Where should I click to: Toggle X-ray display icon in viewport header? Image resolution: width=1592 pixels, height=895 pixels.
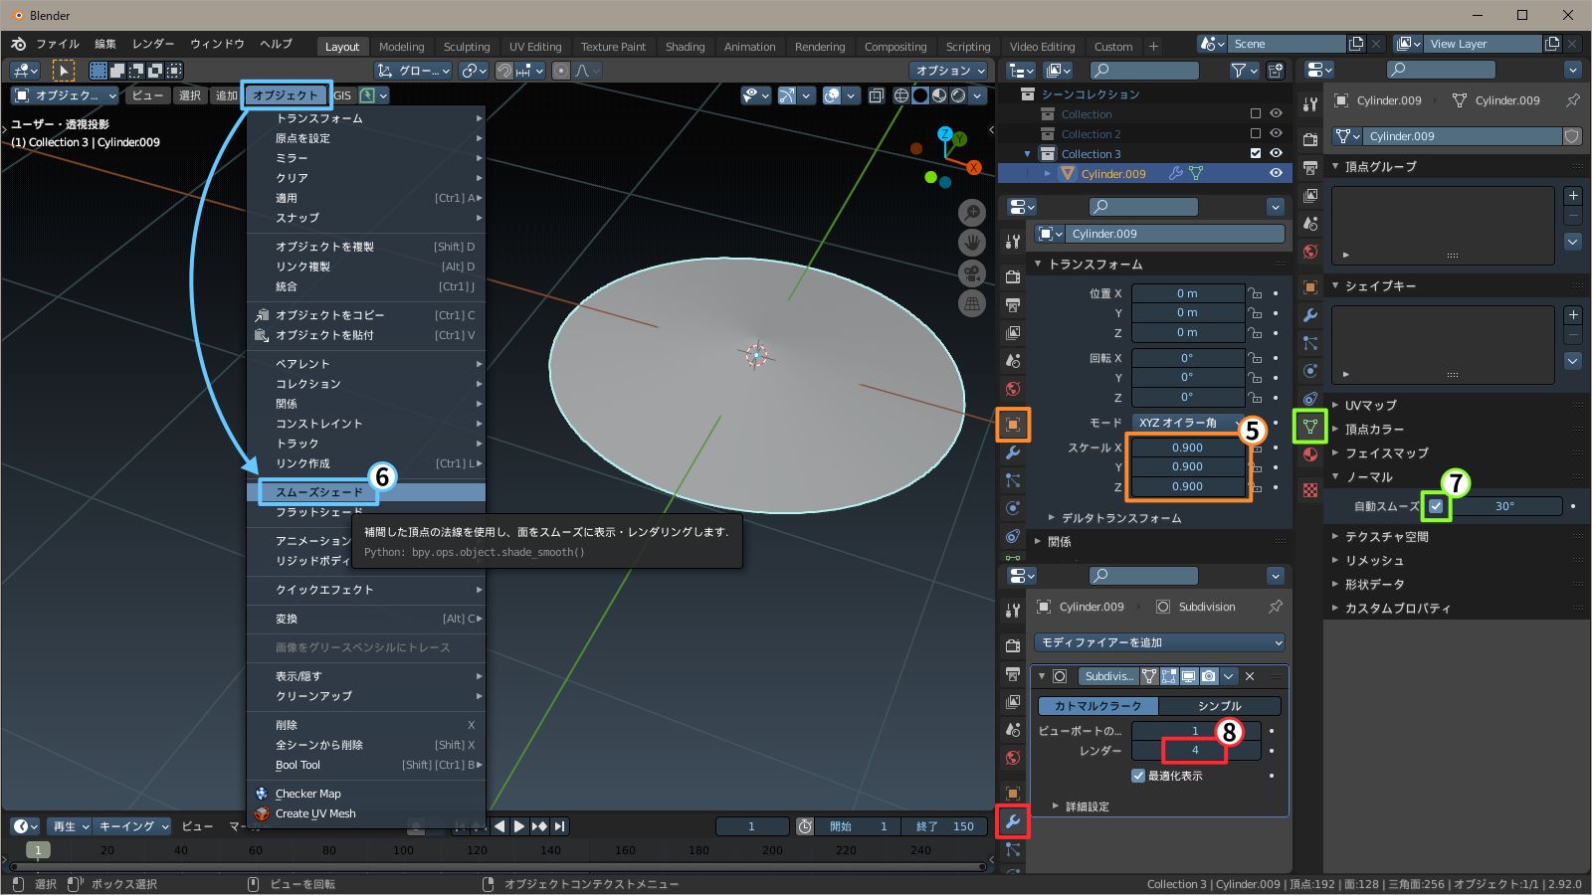[876, 95]
